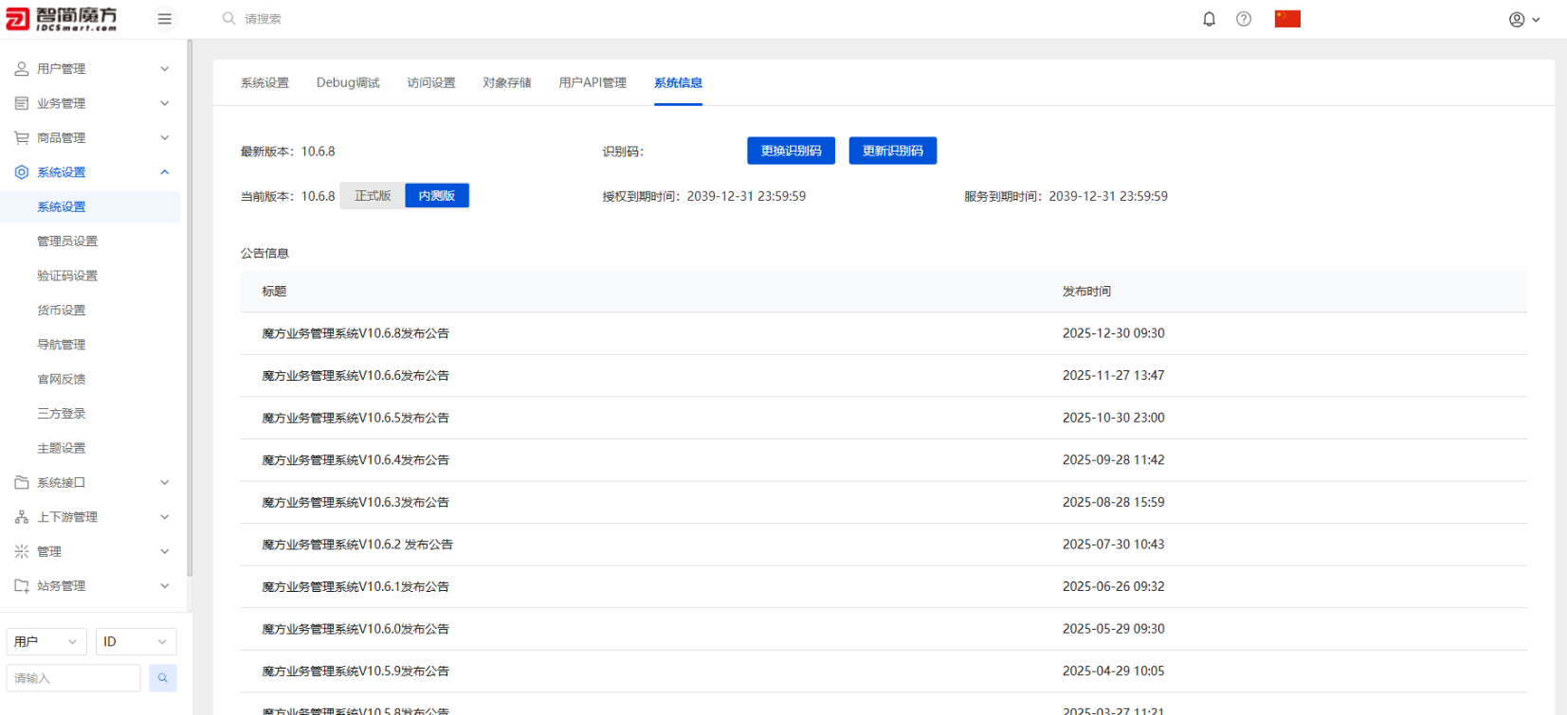Select the 内测版 version option
Screen dimensions: 1567x715
pos(437,196)
